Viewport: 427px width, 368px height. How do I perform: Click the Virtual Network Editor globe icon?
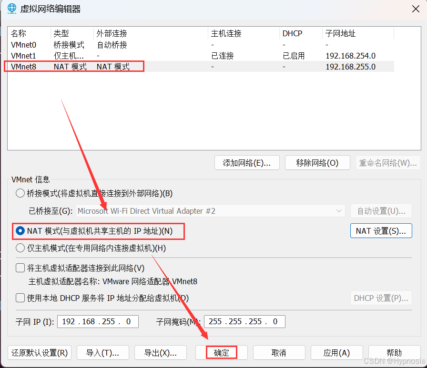click(x=12, y=9)
